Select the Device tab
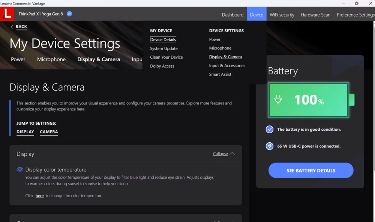Viewport: 375px width, 222px height. [256, 15]
